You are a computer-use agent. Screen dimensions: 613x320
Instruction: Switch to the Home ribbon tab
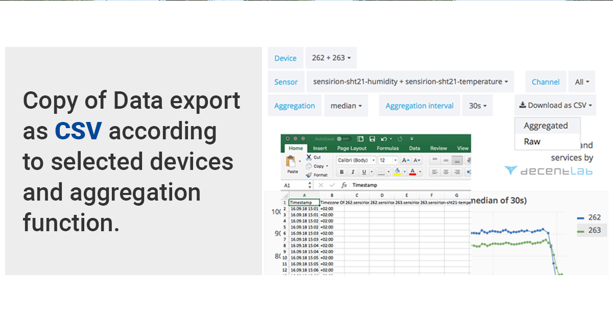[296, 149]
